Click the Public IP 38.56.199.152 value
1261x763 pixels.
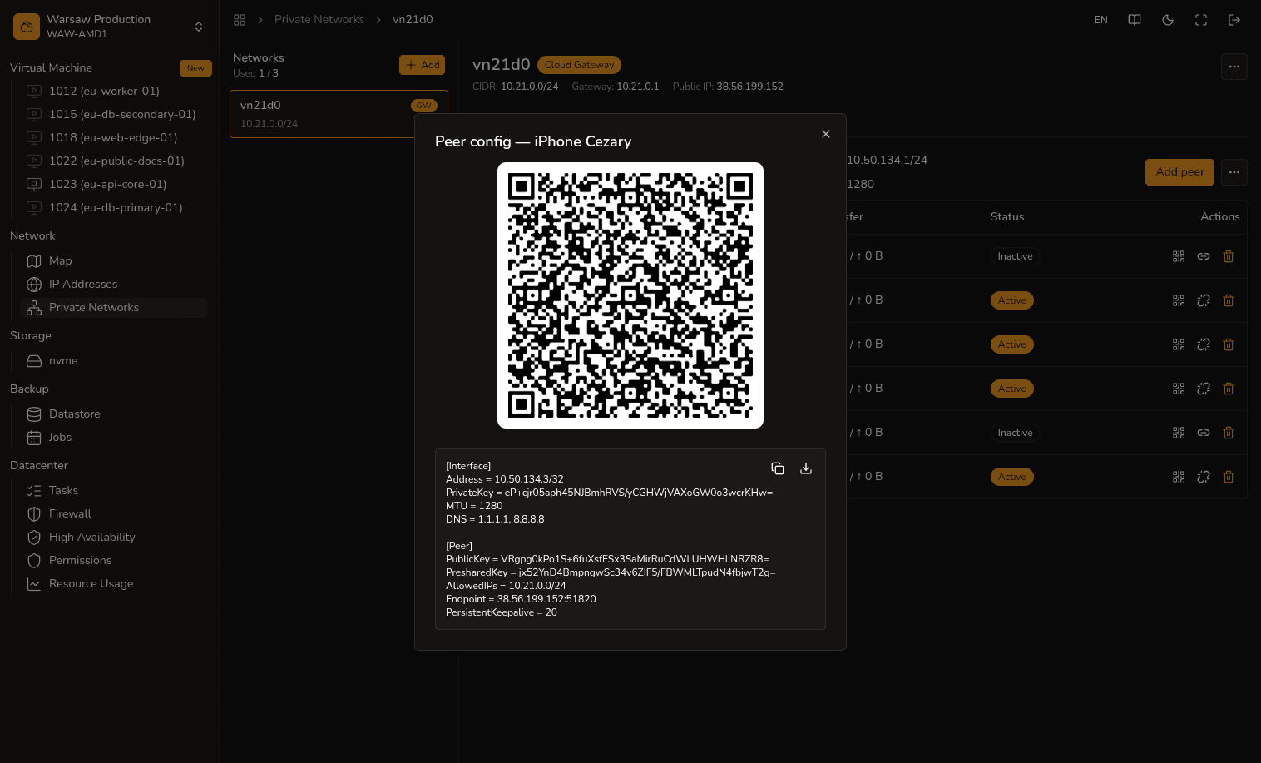coord(749,87)
